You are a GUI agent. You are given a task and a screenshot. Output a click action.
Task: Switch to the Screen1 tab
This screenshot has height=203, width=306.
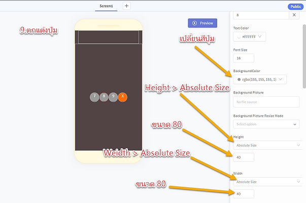(106, 6)
